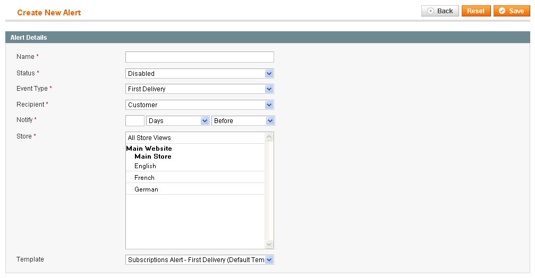Click the checkmark icon on Save
Viewport: 535px width, 278px height.
(x=502, y=11)
